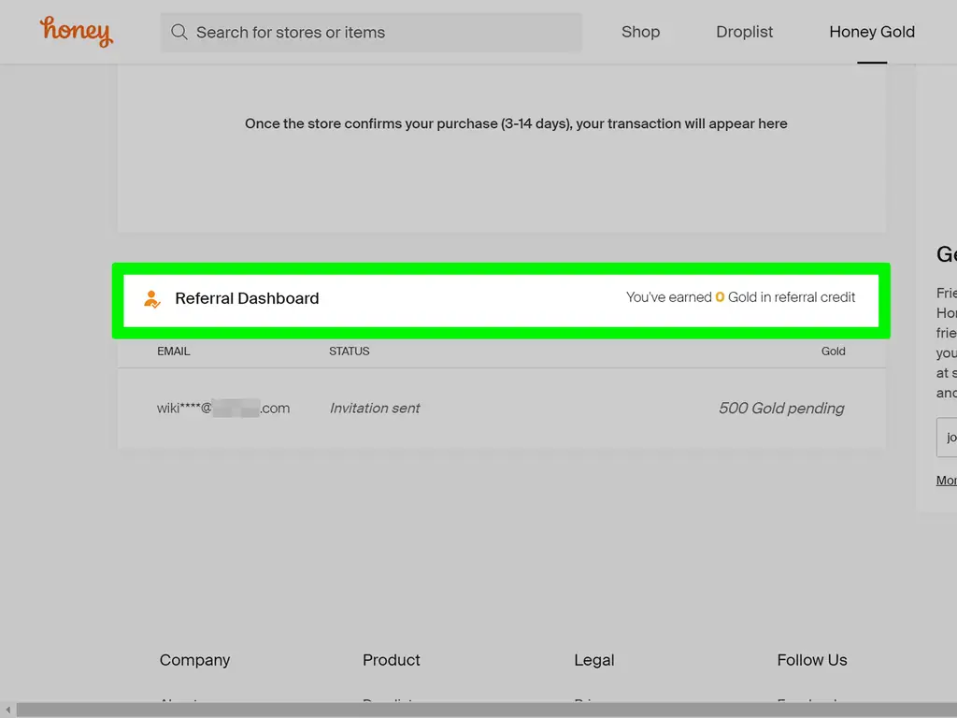Select the Honey Gold tab
This screenshot has height=718, width=957.
[871, 32]
